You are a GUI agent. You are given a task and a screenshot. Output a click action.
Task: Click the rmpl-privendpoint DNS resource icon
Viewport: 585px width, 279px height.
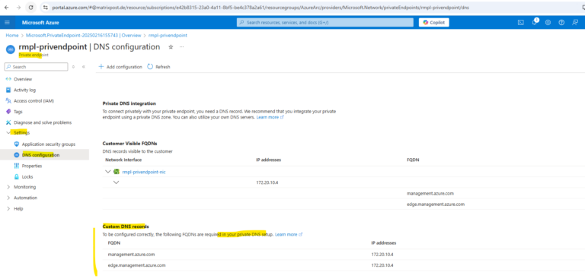coord(10,49)
